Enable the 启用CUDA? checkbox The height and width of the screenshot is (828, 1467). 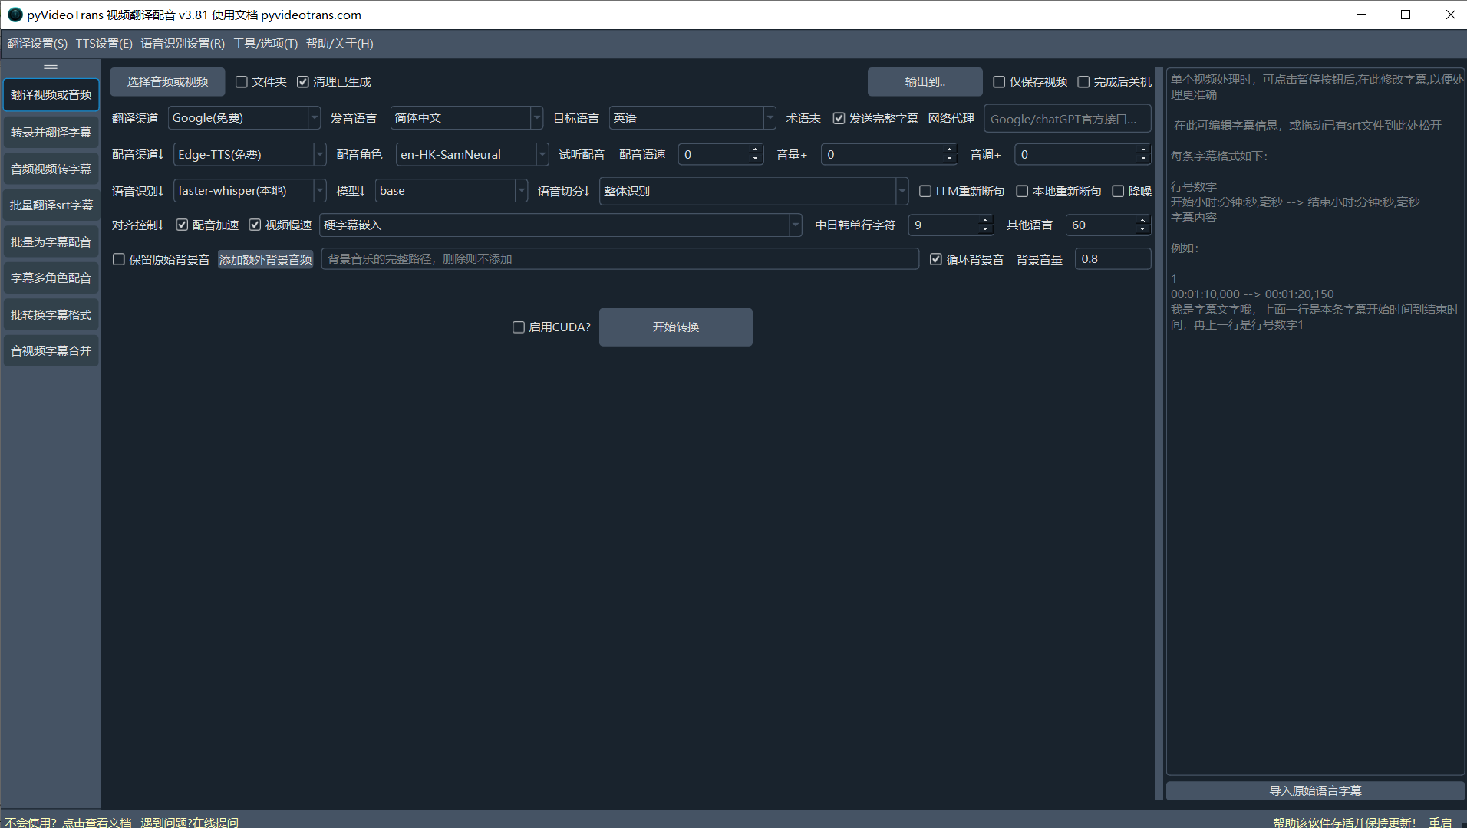(x=519, y=327)
